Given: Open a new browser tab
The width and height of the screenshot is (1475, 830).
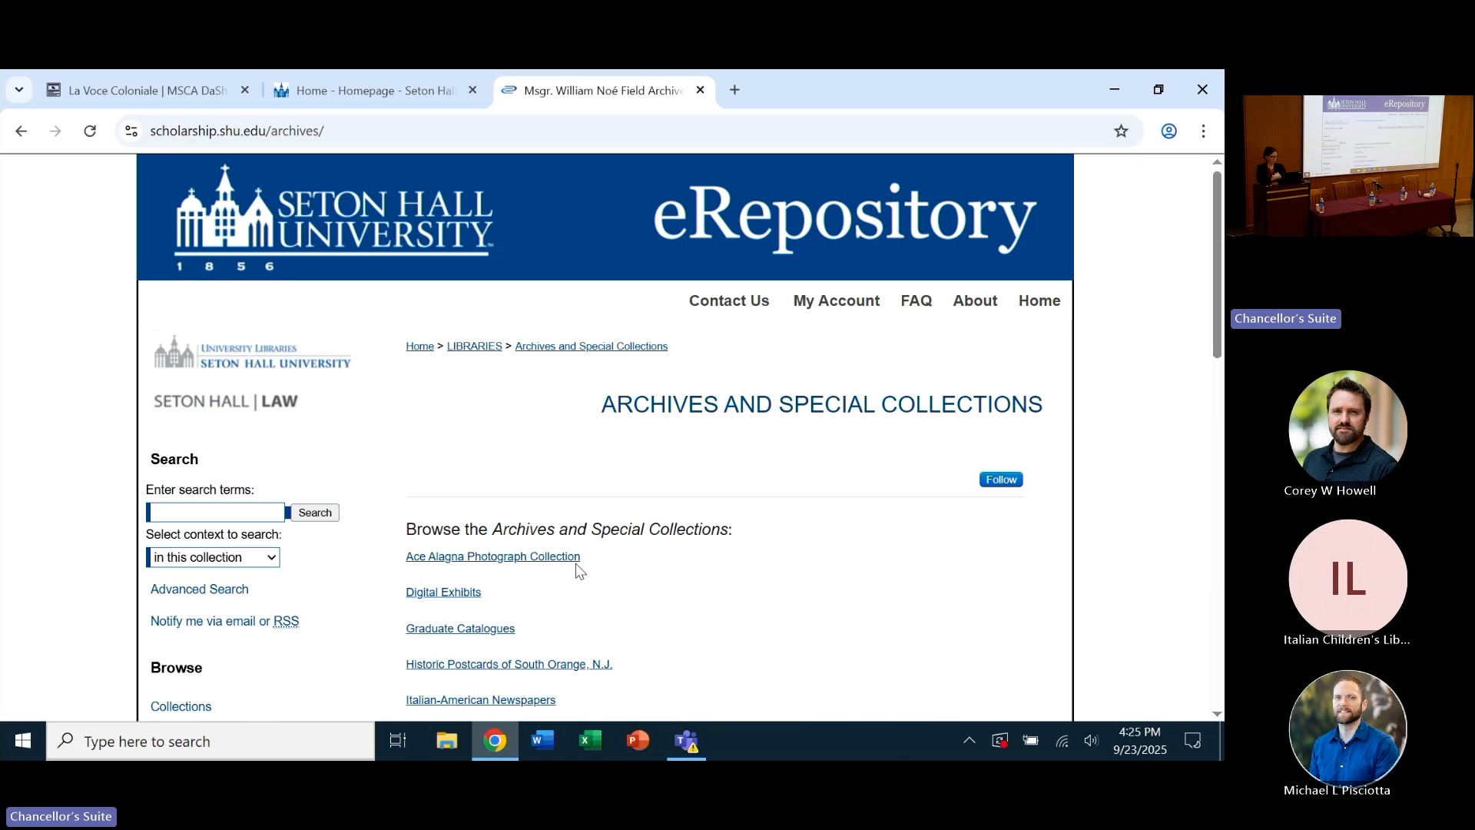Looking at the screenshot, I should coord(734,90).
